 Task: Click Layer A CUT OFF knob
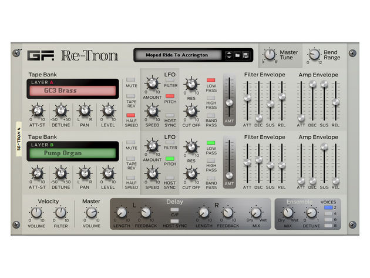click(x=191, y=111)
